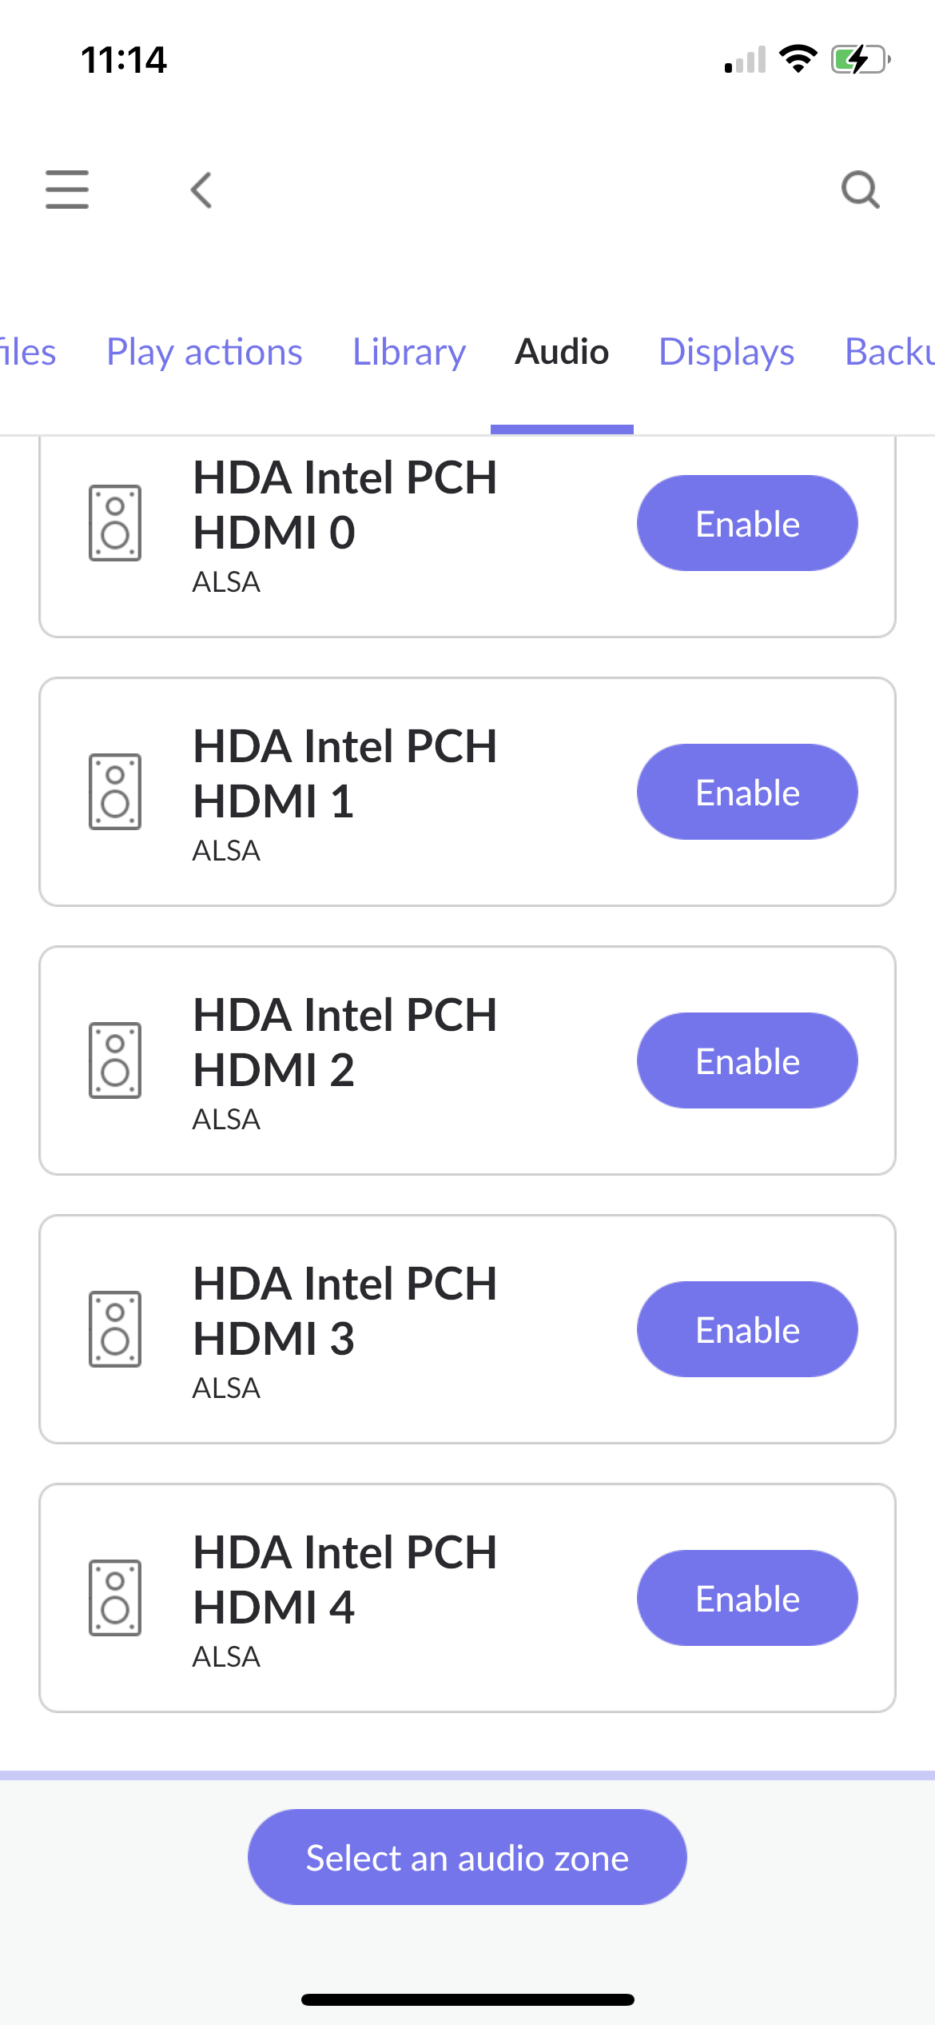Screen dimensions: 935x2025
Task: Tap speaker icon for HDMI 3
Action: 115,1329
